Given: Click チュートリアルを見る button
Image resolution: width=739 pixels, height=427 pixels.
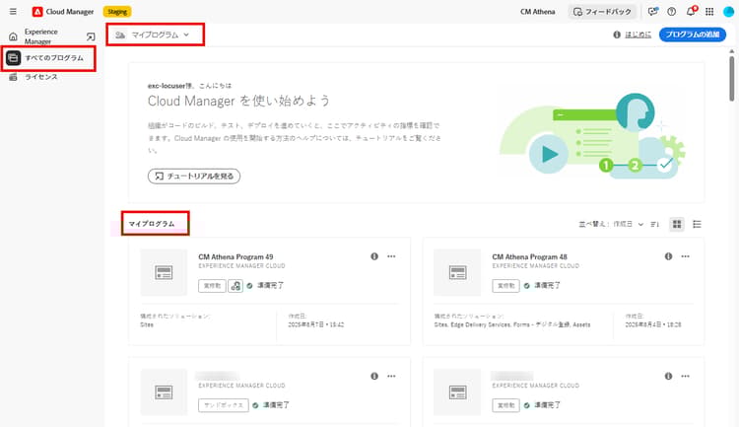Looking at the screenshot, I should [194, 176].
